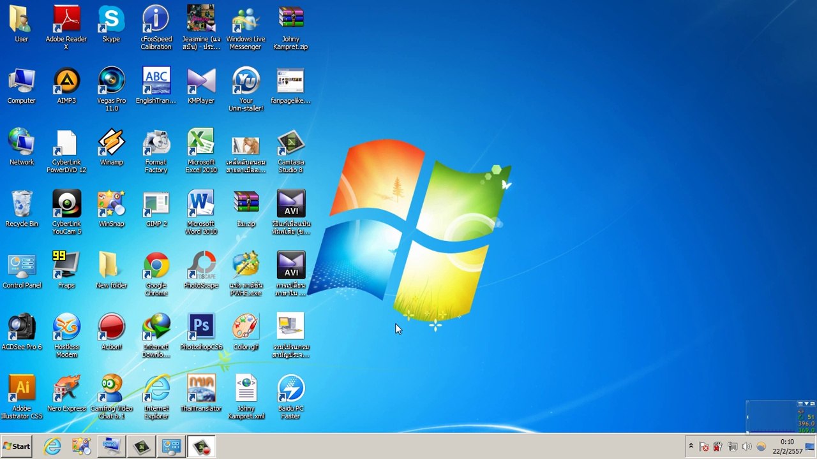Open CyberLink YouCam 5 shortcut

pyautogui.click(x=66, y=212)
